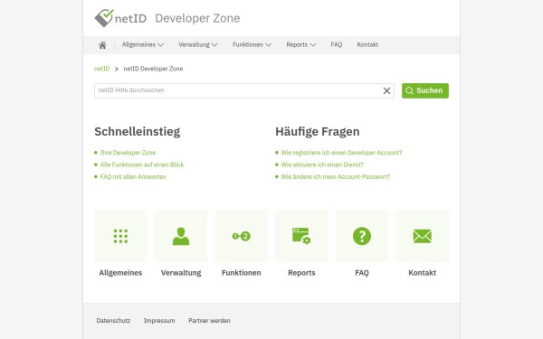Click the netID breadcrumb link
This screenshot has height=339, width=543.
[101, 69]
